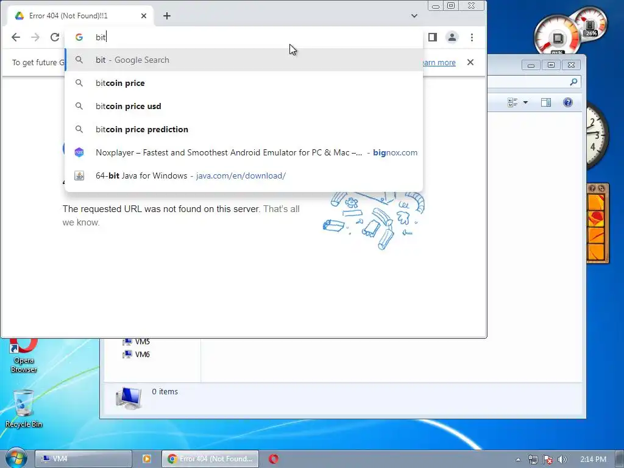Click the '0 items' status text in Explorer

click(165, 392)
